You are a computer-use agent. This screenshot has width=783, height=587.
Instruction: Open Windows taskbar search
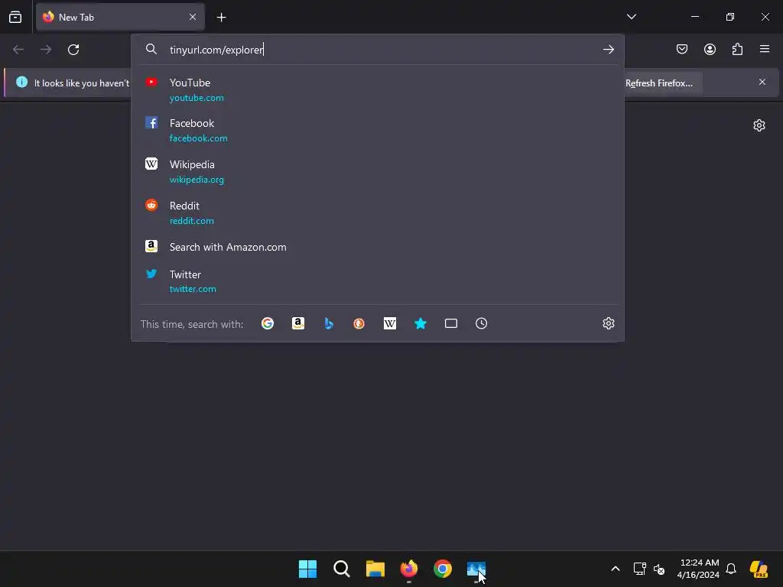click(342, 569)
